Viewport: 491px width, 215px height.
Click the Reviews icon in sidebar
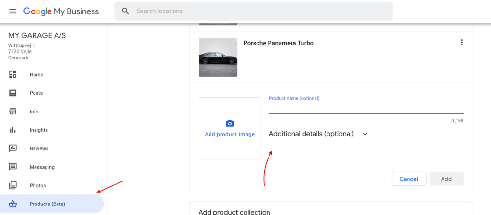click(12, 148)
